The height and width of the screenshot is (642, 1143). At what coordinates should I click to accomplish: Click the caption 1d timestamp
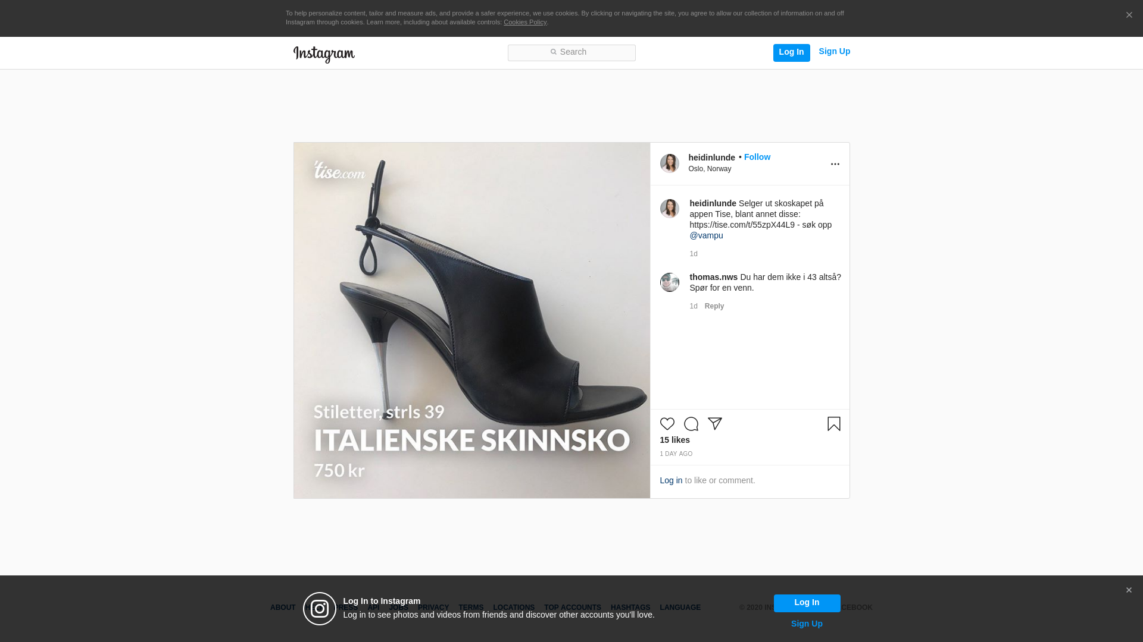[x=694, y=254]
